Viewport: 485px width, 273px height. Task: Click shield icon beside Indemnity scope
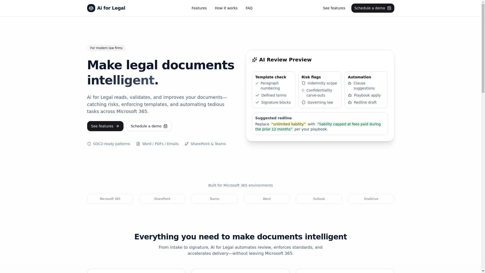coord(304,83)
